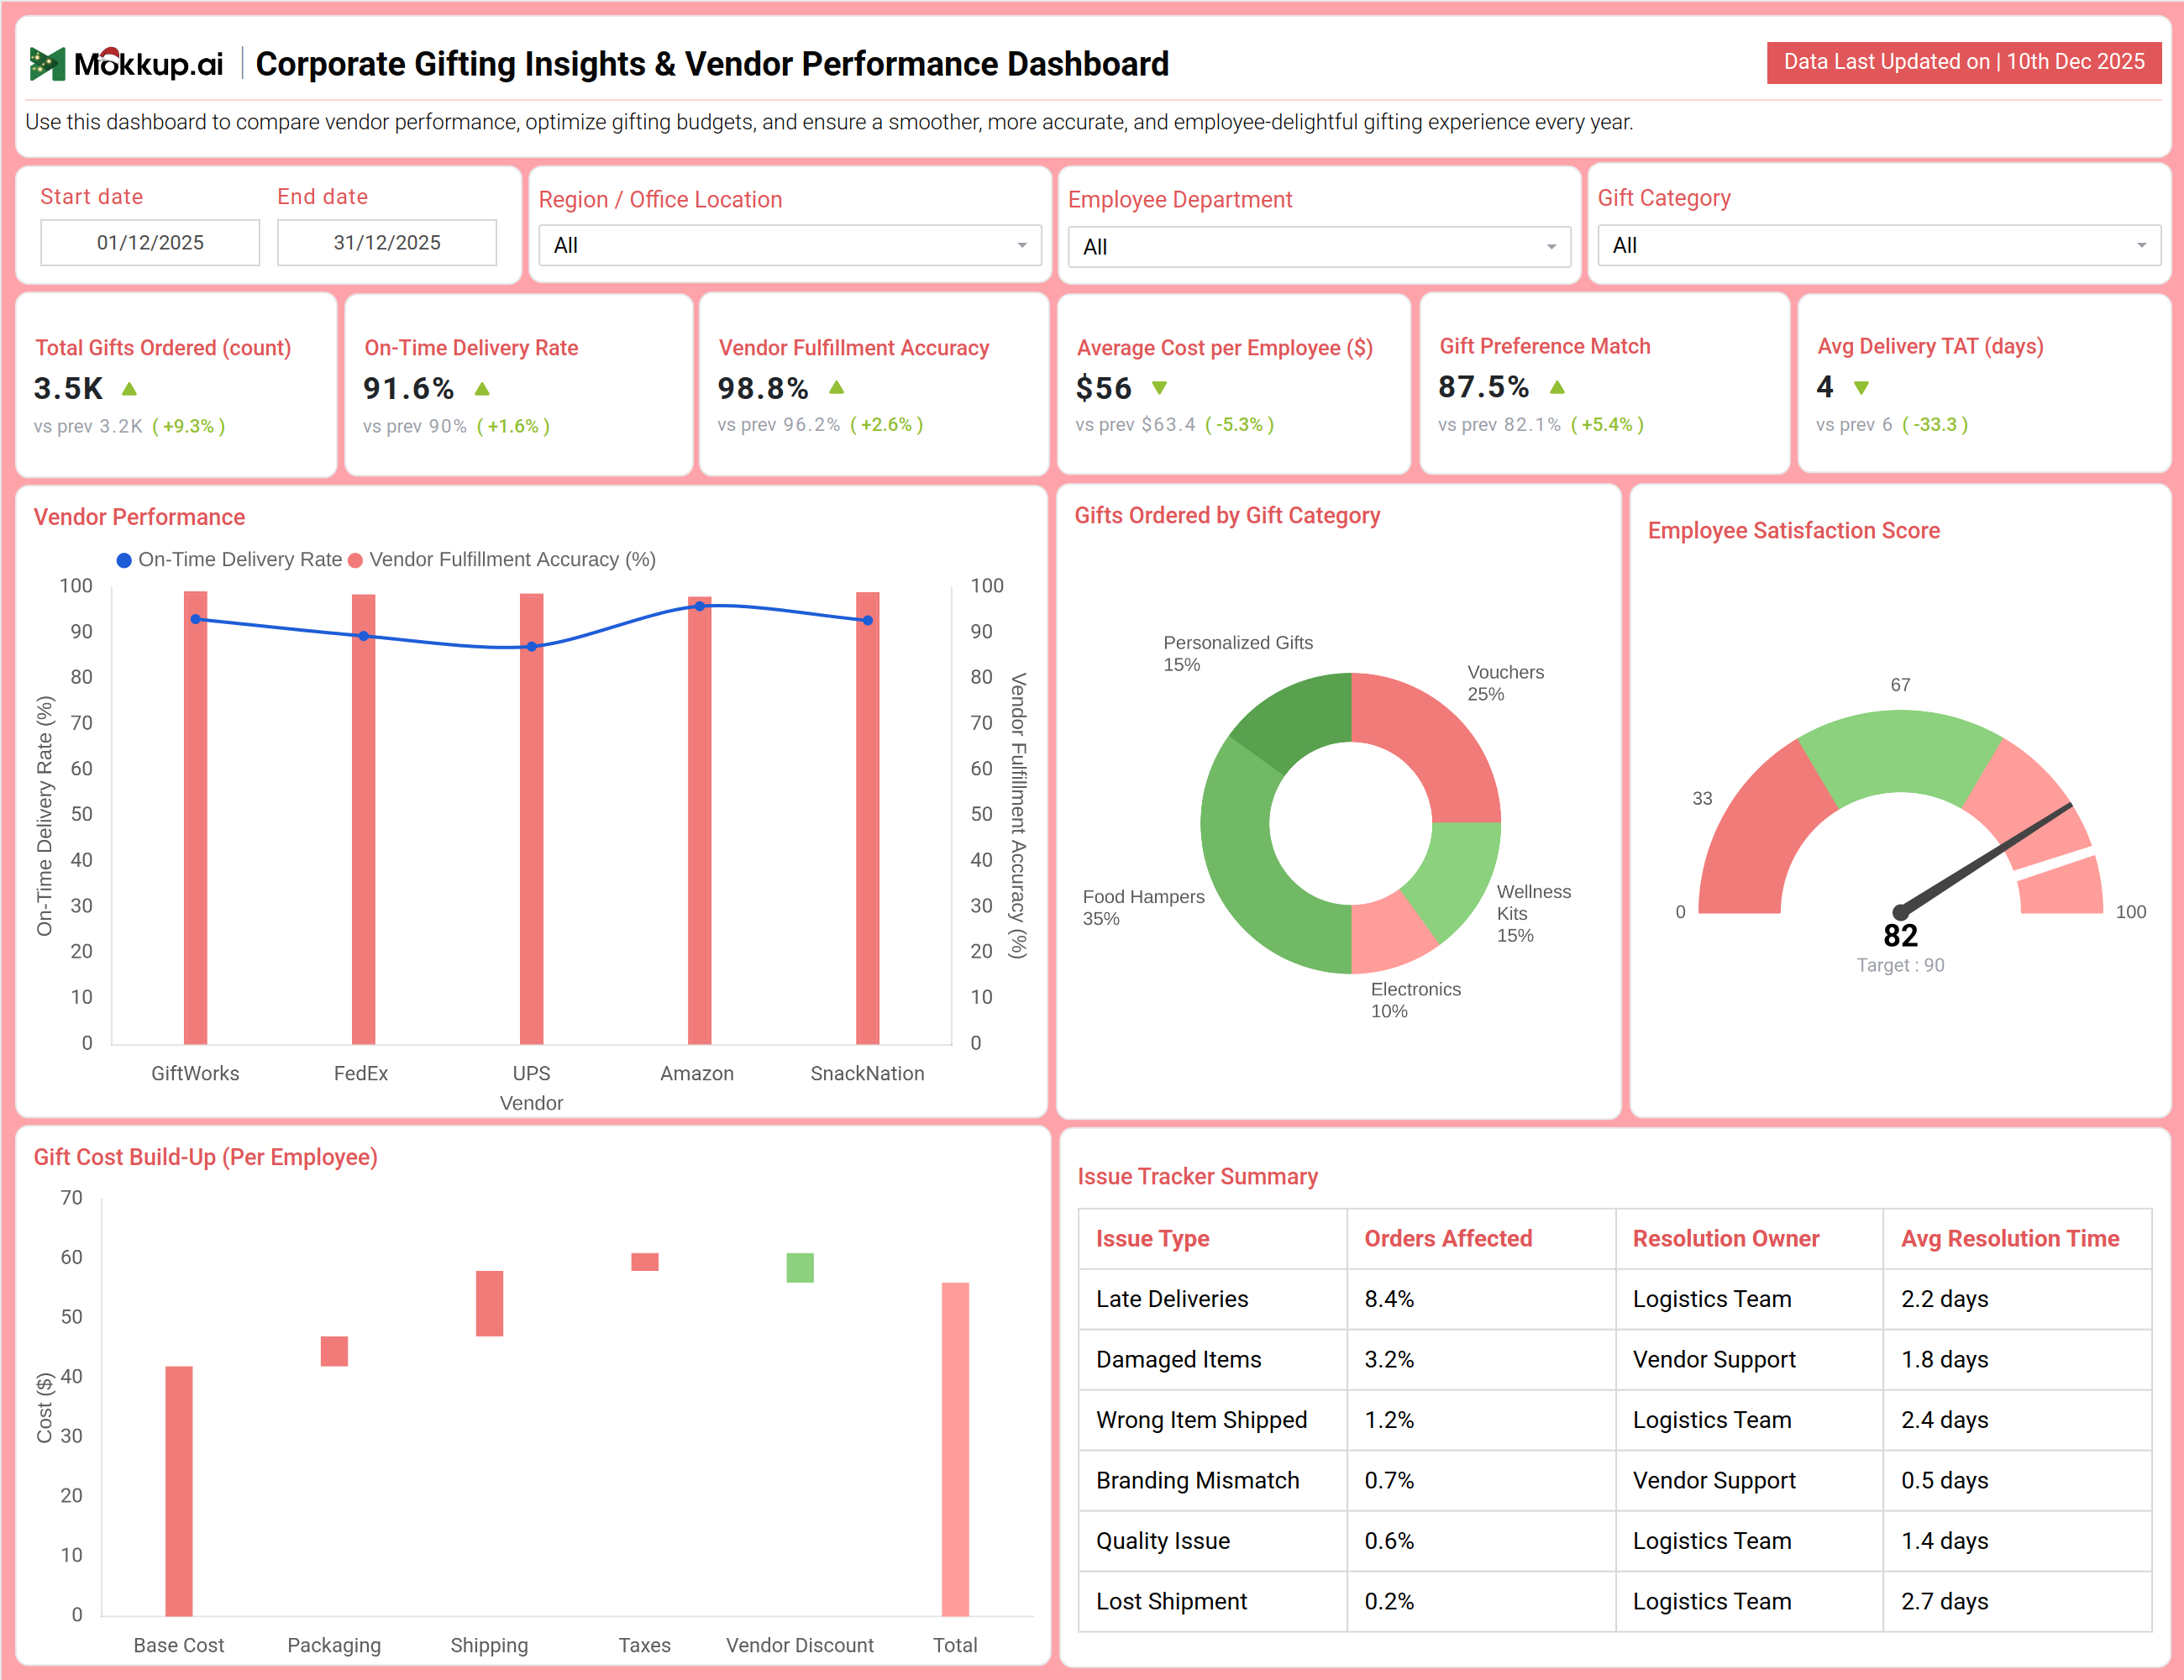This screenshot has width=2184, height=1680.
Task: Click up-arrow beside 98.8% fulfillment accuracy
Action: (837, 387)
